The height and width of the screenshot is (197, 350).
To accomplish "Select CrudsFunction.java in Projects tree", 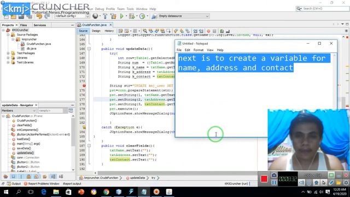I will [39, 44].
